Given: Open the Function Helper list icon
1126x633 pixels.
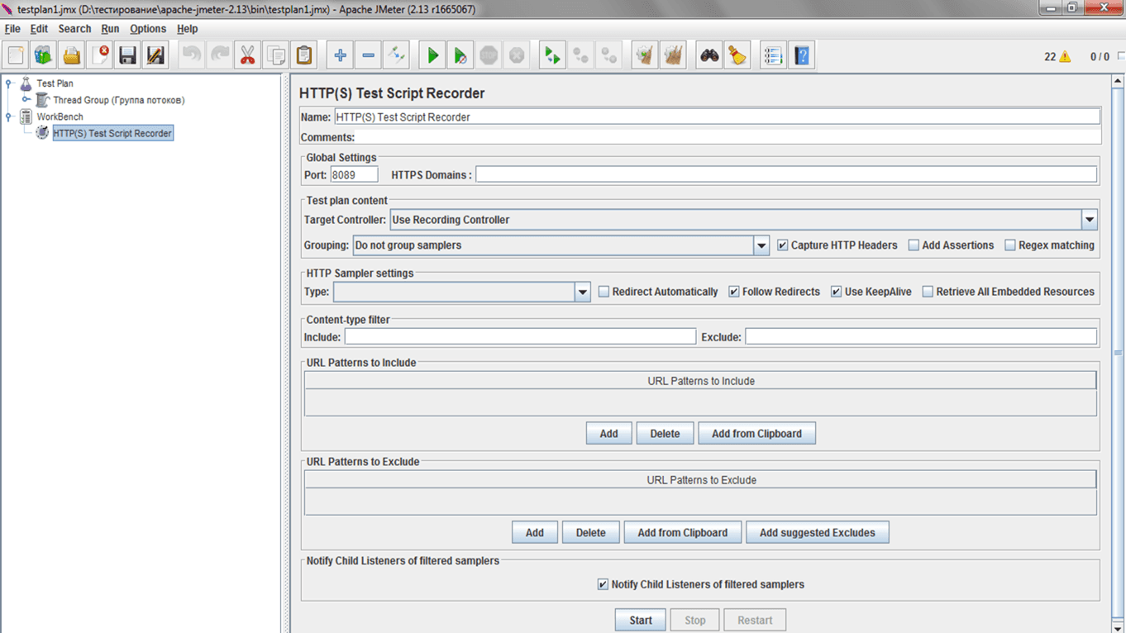Looking at the screenshot, I should 773,55.
